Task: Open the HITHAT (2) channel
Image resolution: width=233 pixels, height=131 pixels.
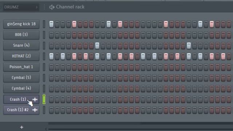Action: (x=21, y=56)
